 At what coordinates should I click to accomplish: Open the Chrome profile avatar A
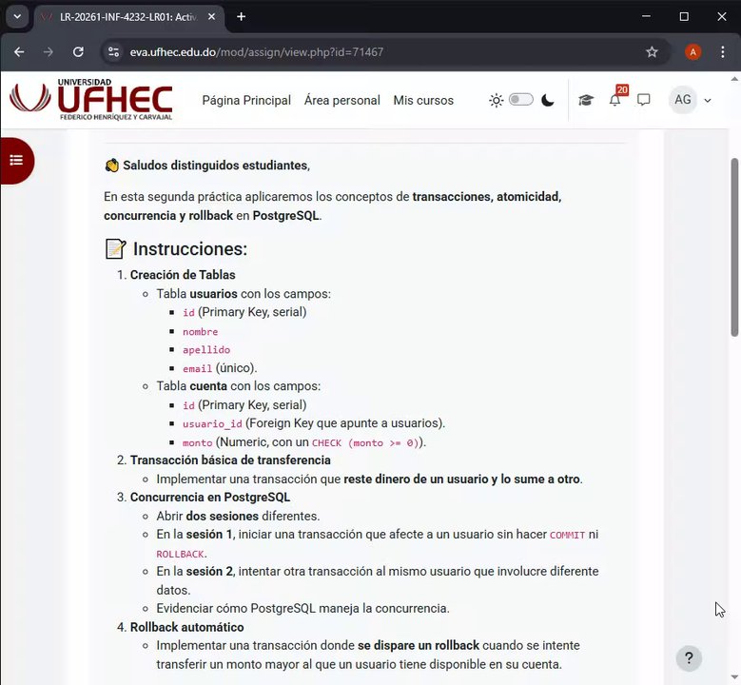pyautogui.click(x=692, y=52)
